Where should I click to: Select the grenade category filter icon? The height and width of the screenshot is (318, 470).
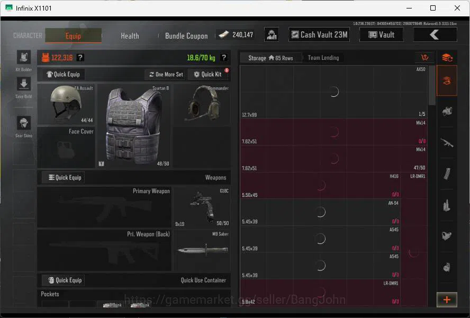click(x=447, y=267)
